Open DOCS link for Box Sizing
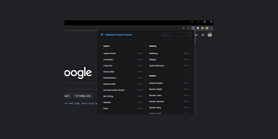 click(140, 96)
